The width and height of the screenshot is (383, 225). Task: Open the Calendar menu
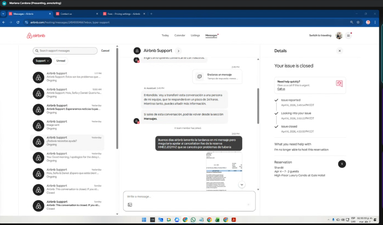tap(180, 36)
